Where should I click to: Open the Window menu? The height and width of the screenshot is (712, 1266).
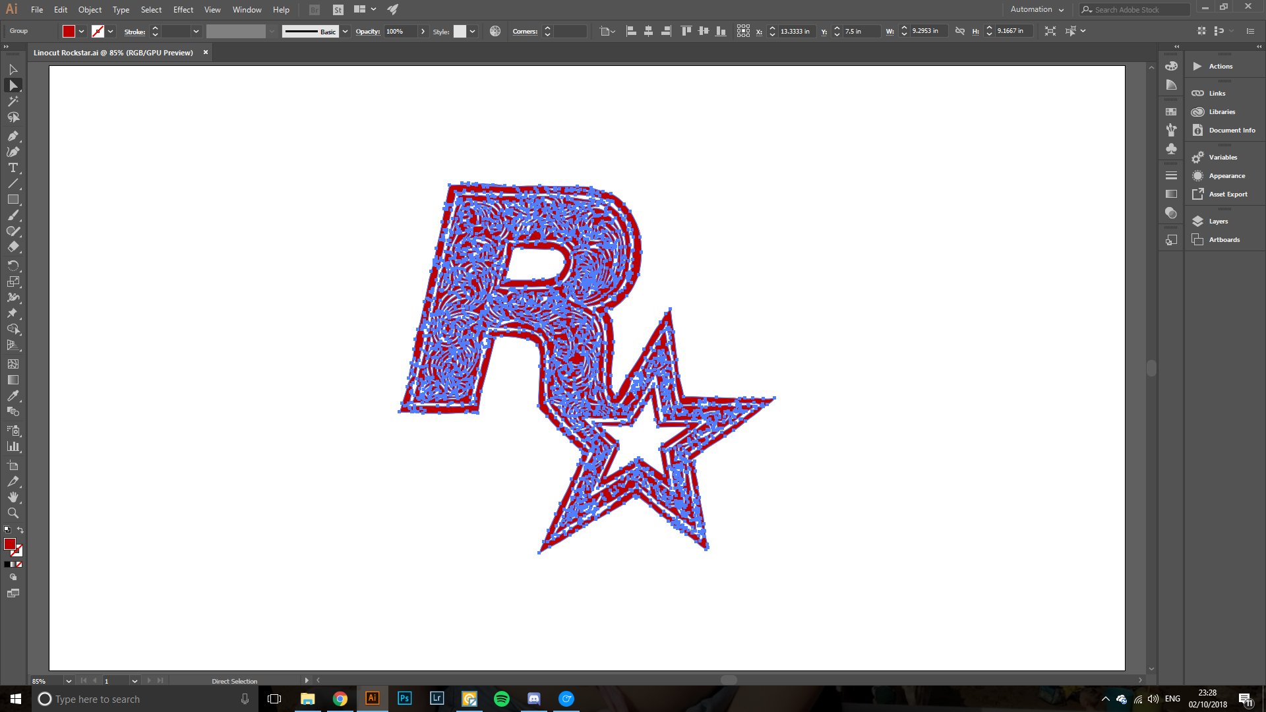[247, 9]
